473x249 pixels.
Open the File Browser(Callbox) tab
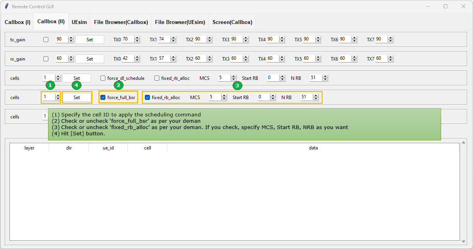point(121,22)
